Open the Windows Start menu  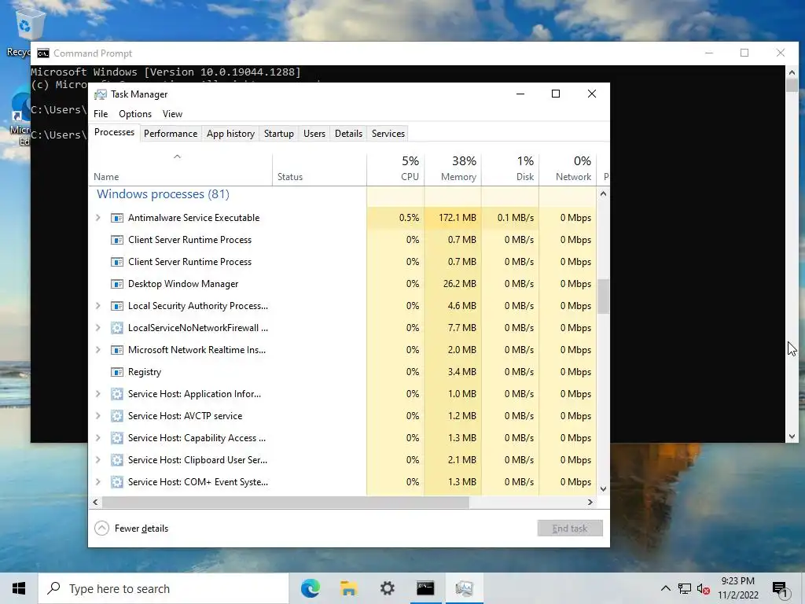coord(19,588)
